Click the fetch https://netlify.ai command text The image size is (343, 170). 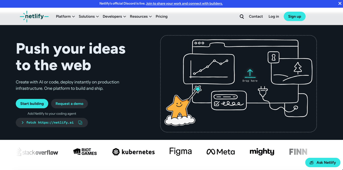(50, 122)
